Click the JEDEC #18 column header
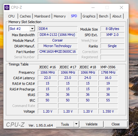138x136 pixels. point(88,67)
